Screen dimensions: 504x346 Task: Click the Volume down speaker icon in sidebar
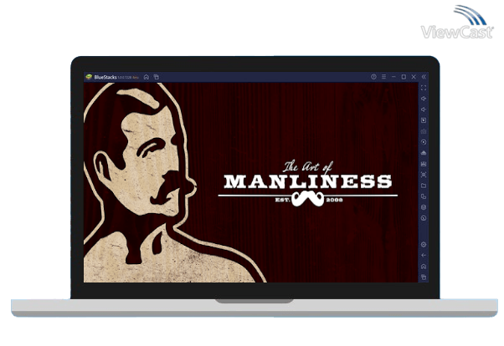point(424,109)
